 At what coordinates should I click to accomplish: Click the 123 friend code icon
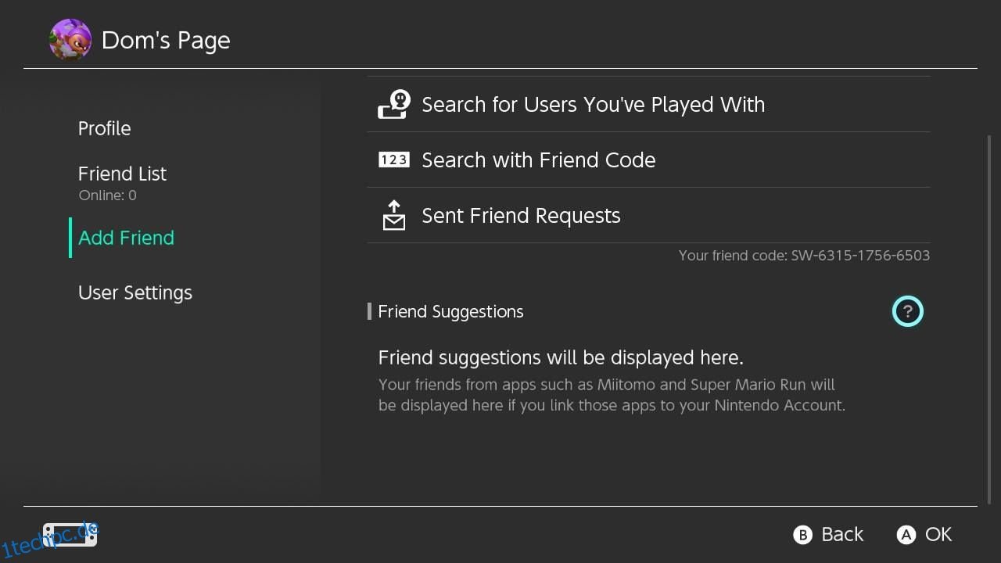393,160
